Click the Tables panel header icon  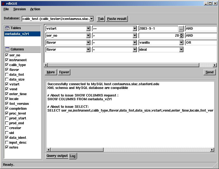(x=7, y=28)
